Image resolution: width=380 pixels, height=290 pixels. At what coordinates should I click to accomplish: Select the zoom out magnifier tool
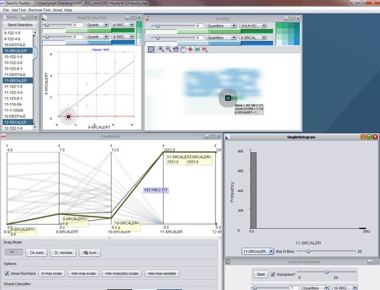click(168, 49)
